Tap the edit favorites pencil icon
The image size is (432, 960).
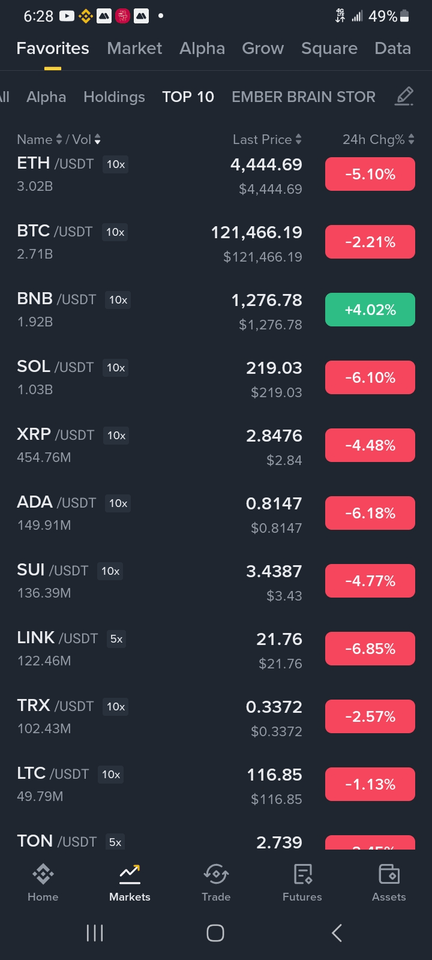[x=404, y=97]
